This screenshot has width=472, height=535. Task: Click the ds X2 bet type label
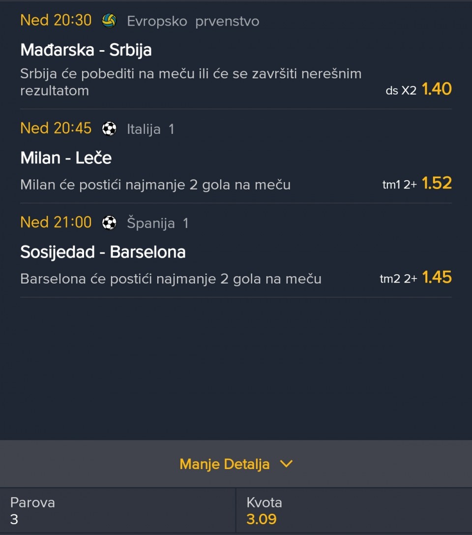401,91
